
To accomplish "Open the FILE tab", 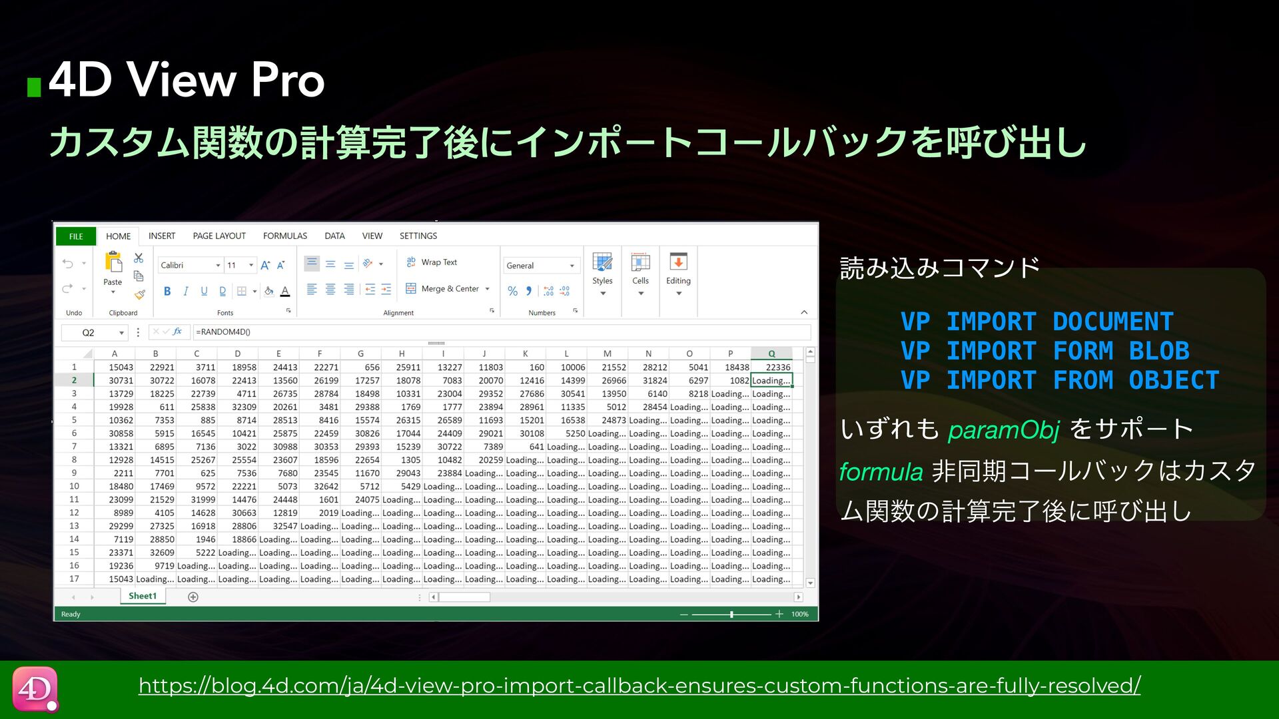I will pyautogui.click(x=76, y=236).
